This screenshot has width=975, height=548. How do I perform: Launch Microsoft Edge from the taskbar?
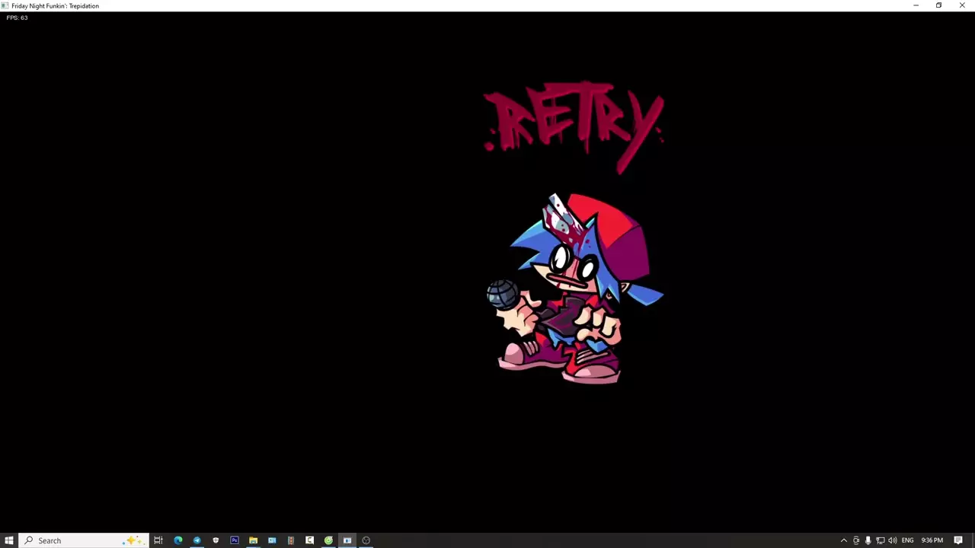[x=177, y=540]
